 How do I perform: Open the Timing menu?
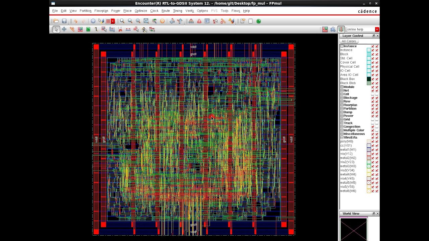(178, 11)
